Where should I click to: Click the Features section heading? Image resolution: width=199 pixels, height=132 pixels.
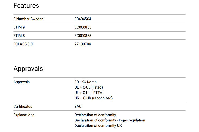[26, 6]
